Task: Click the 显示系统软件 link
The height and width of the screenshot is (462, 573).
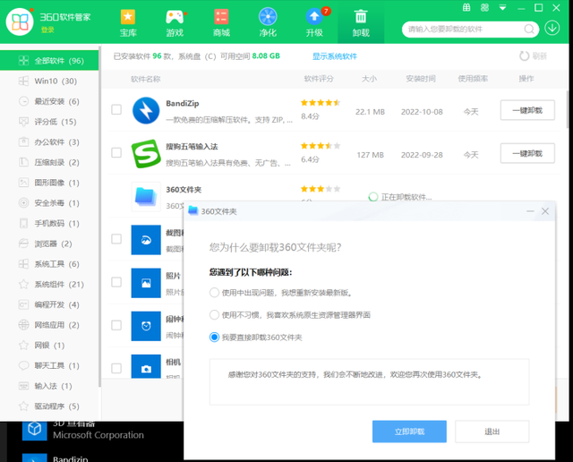Action: coord(334,56)
